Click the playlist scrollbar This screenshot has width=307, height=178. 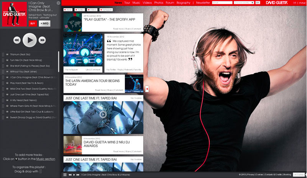tap(58, 62)
